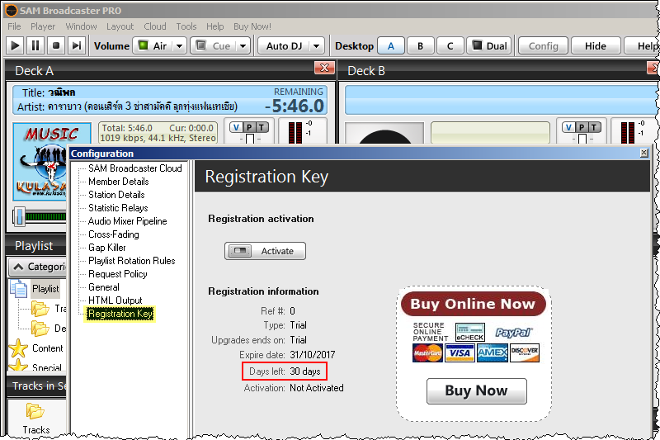Screen dimensions: 660x440
Task: Select the Content star category icon
Action: click(18, 348)
